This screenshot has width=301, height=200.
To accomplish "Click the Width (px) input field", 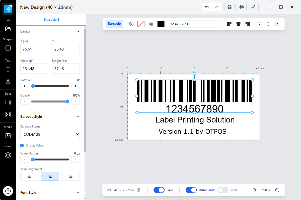I will click(x=34, y=68).
